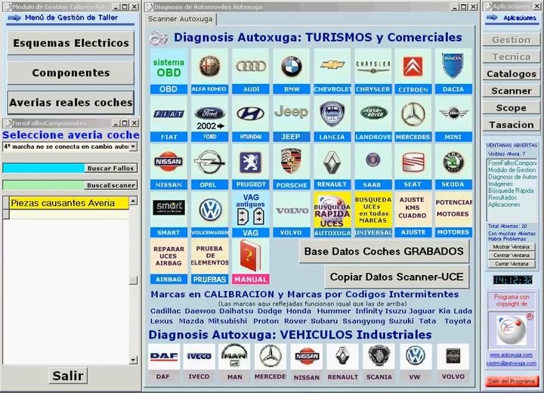Open the Porsche crest logo
The image size is (544, 393).
pyautogui.click(x=292, y=162)
